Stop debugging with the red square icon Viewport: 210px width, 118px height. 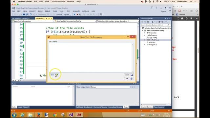point(77,14)
